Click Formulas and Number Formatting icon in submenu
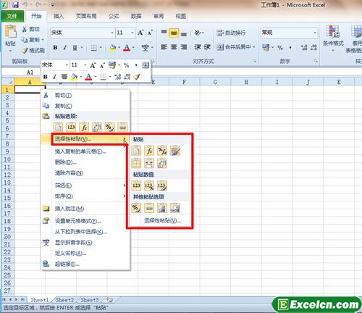 point(162,151)
